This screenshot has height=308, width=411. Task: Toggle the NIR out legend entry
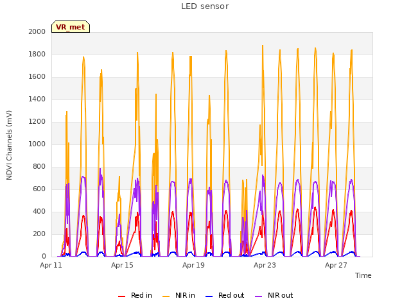(274, 295)
